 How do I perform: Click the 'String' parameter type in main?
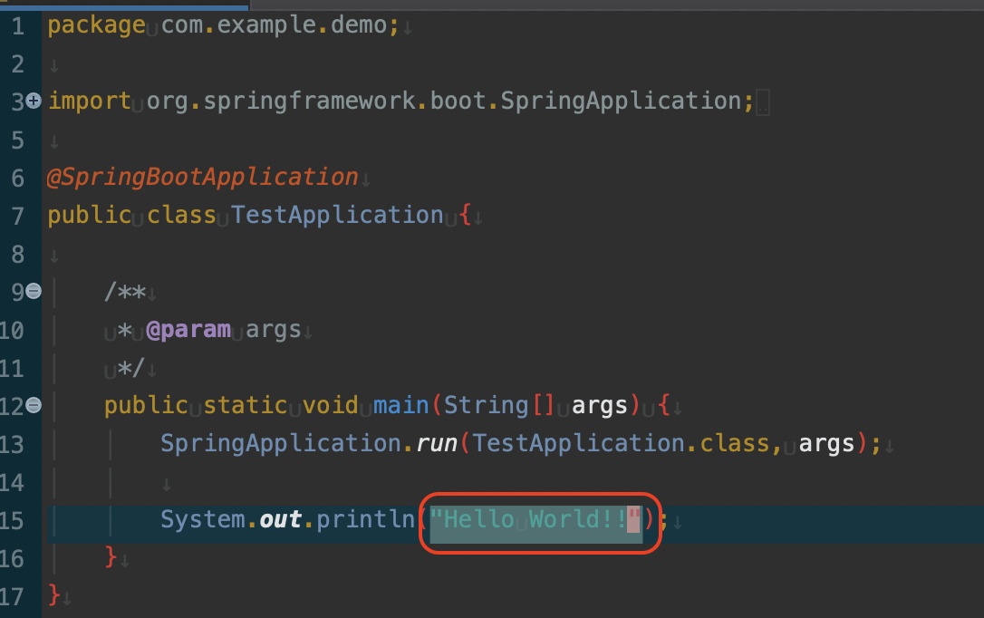pyautogui.click(x=486, y=406)
